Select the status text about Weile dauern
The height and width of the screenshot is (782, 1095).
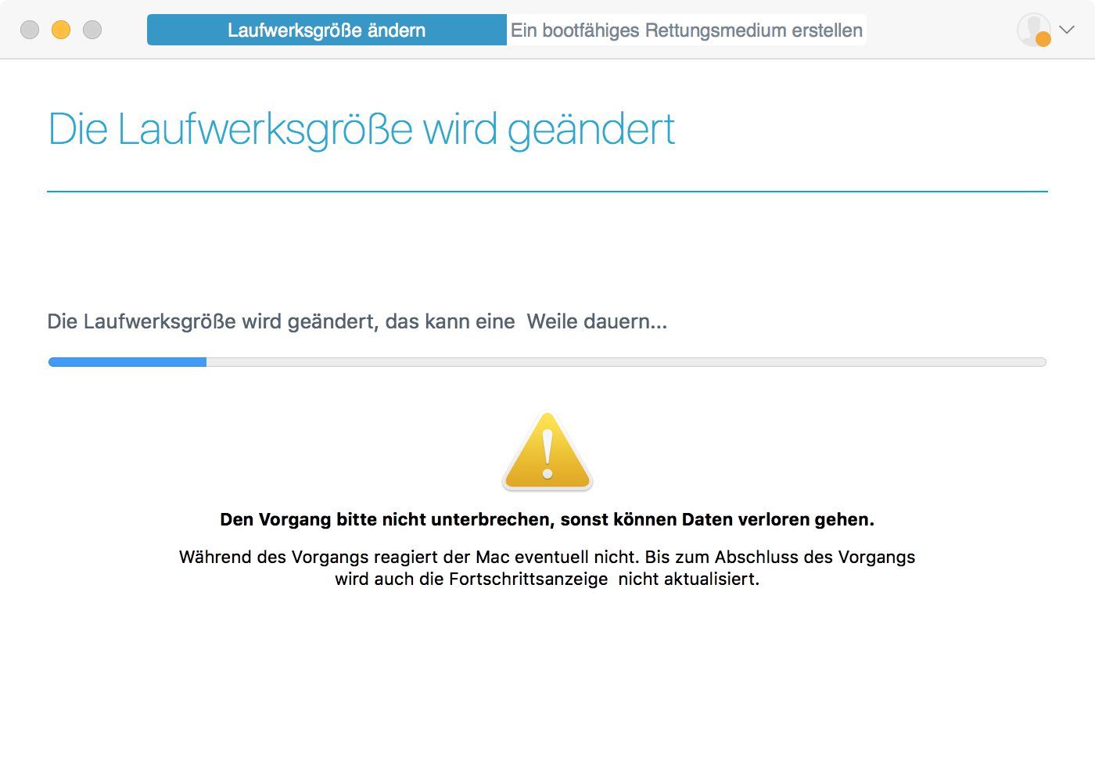tap(357, 321)
